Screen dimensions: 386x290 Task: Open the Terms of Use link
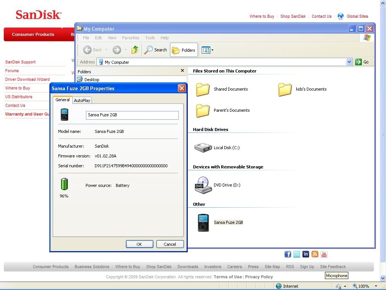pos(228,277)
